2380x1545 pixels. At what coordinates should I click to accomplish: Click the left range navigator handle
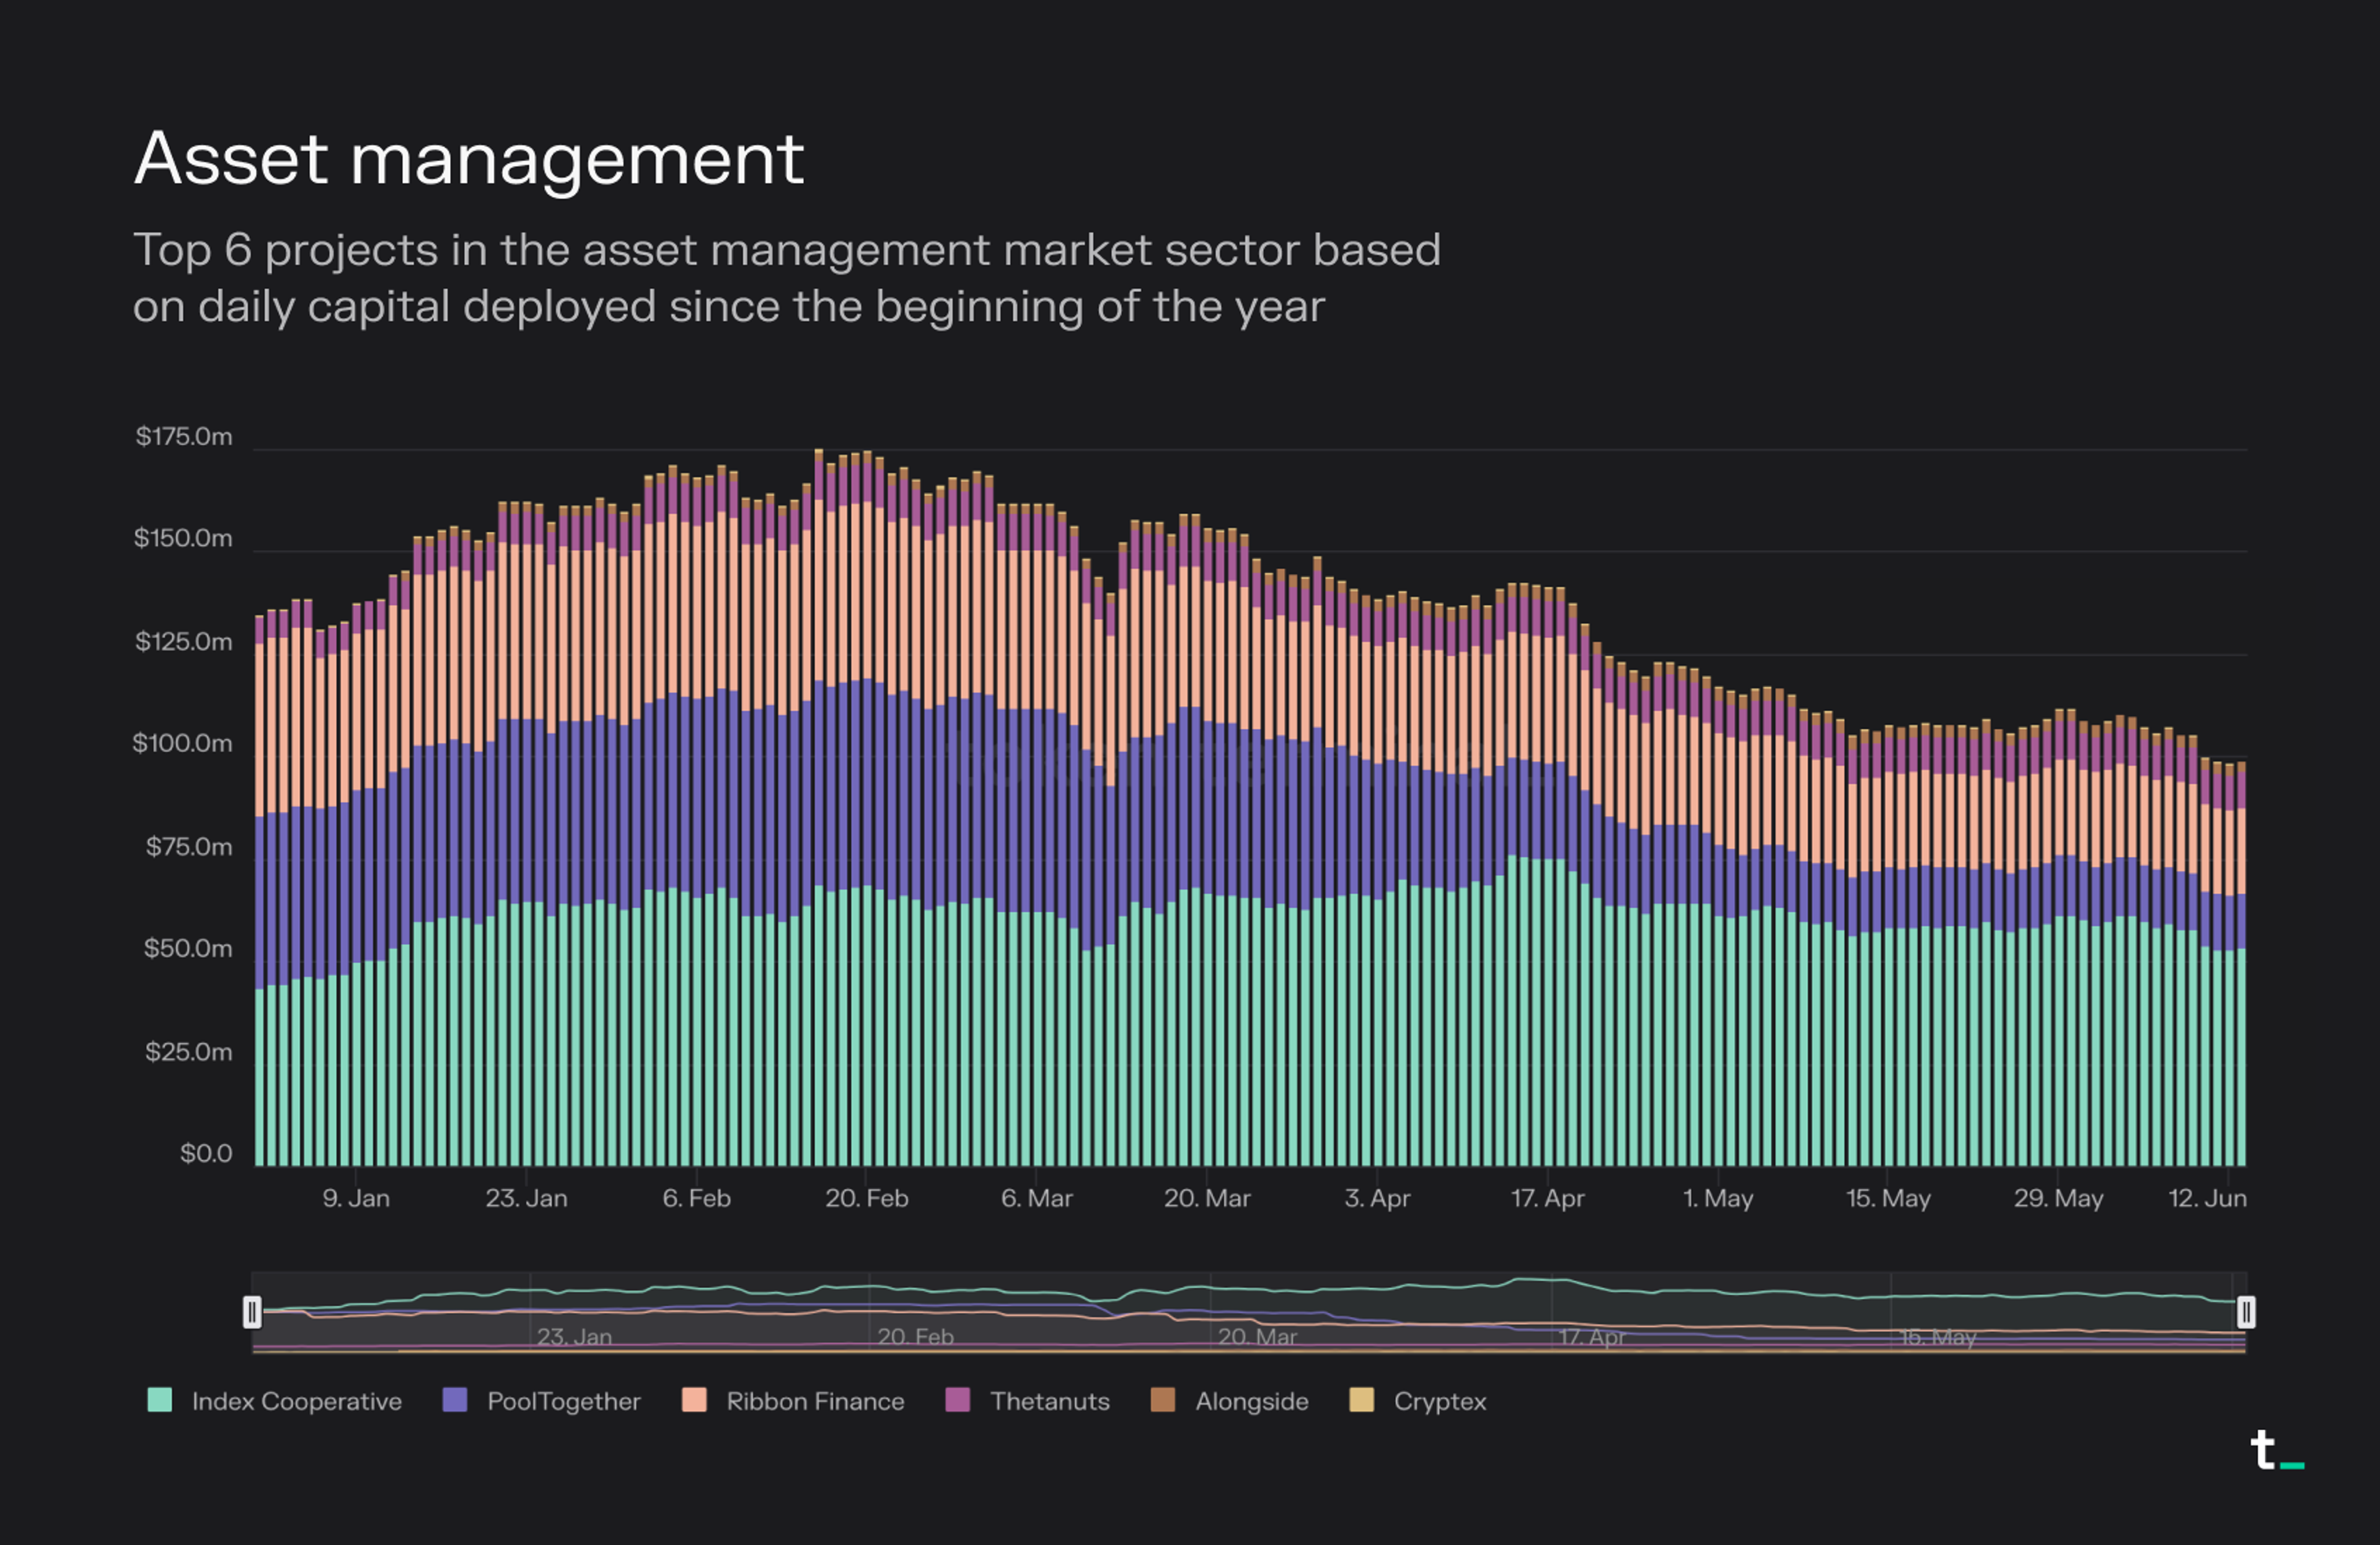click(x=252, y=1311)
